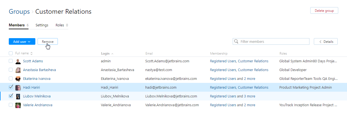Image resolution: width=347 pixels, height=118 pixels.
Task: Switch to the Settings tab
Action: click(42, 25)
